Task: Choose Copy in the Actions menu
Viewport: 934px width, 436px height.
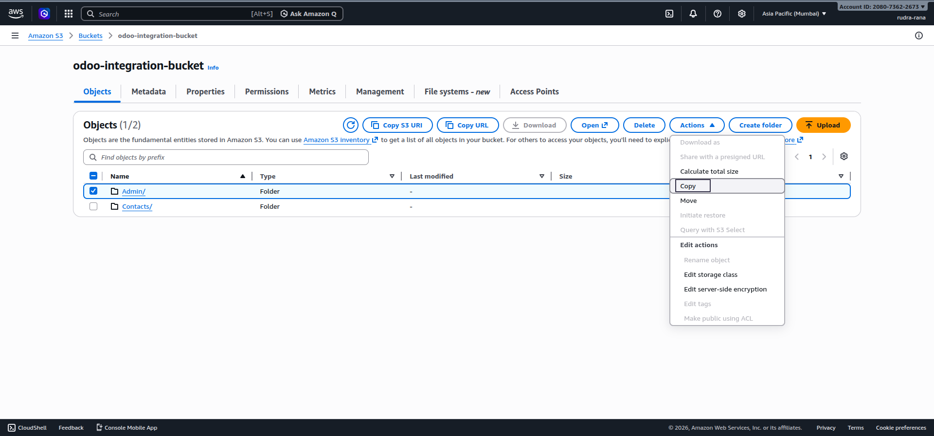Action: pos(727,186)
